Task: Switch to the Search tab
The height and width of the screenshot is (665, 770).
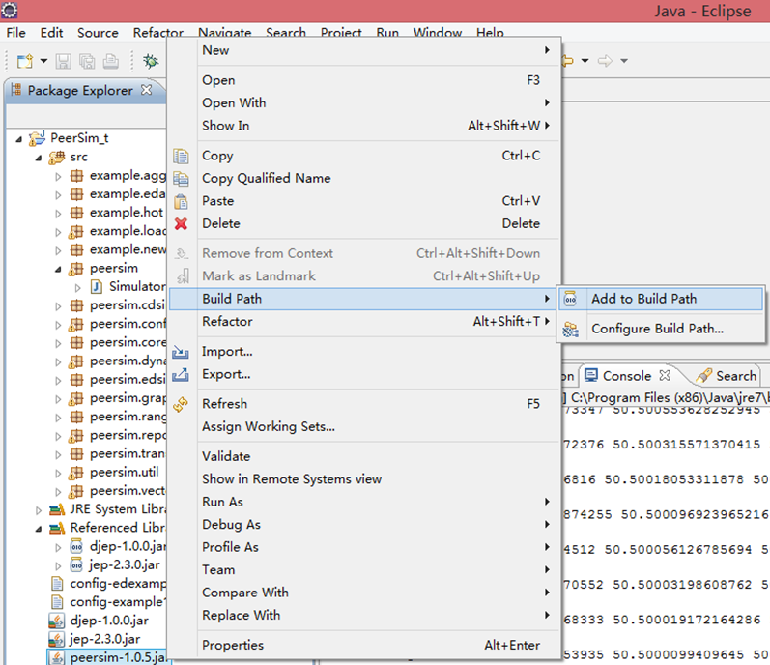Action: 727,376
